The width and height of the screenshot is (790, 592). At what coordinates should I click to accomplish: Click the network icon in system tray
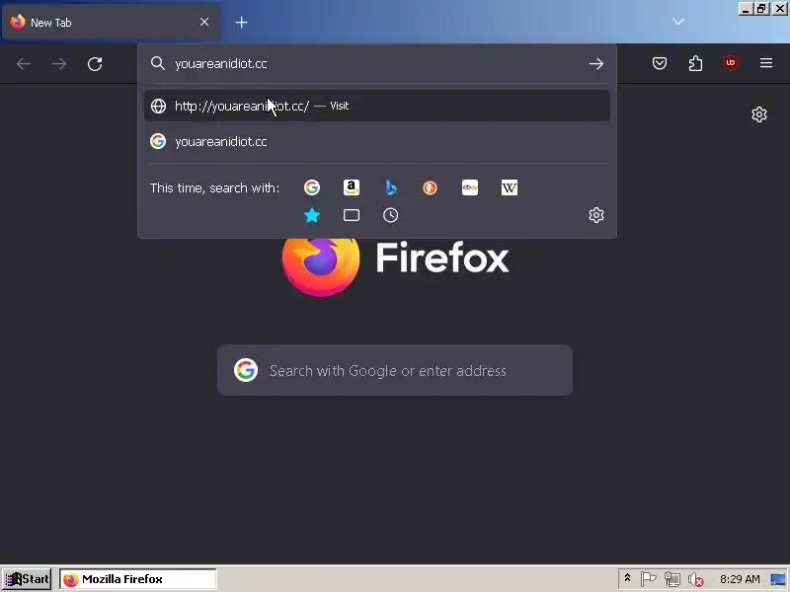[672, 579]
